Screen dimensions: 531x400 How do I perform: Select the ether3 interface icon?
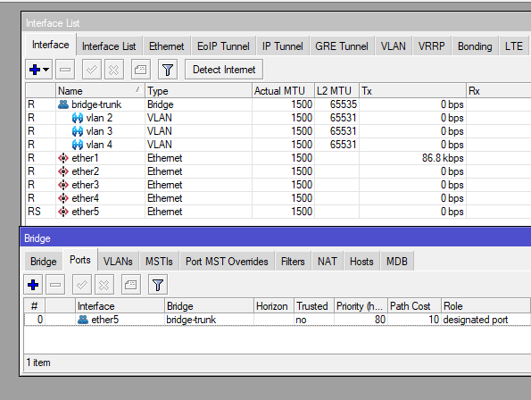tap(63, 185)
